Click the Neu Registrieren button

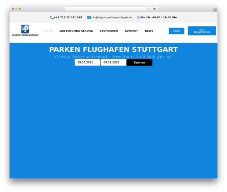click(202, 31)
